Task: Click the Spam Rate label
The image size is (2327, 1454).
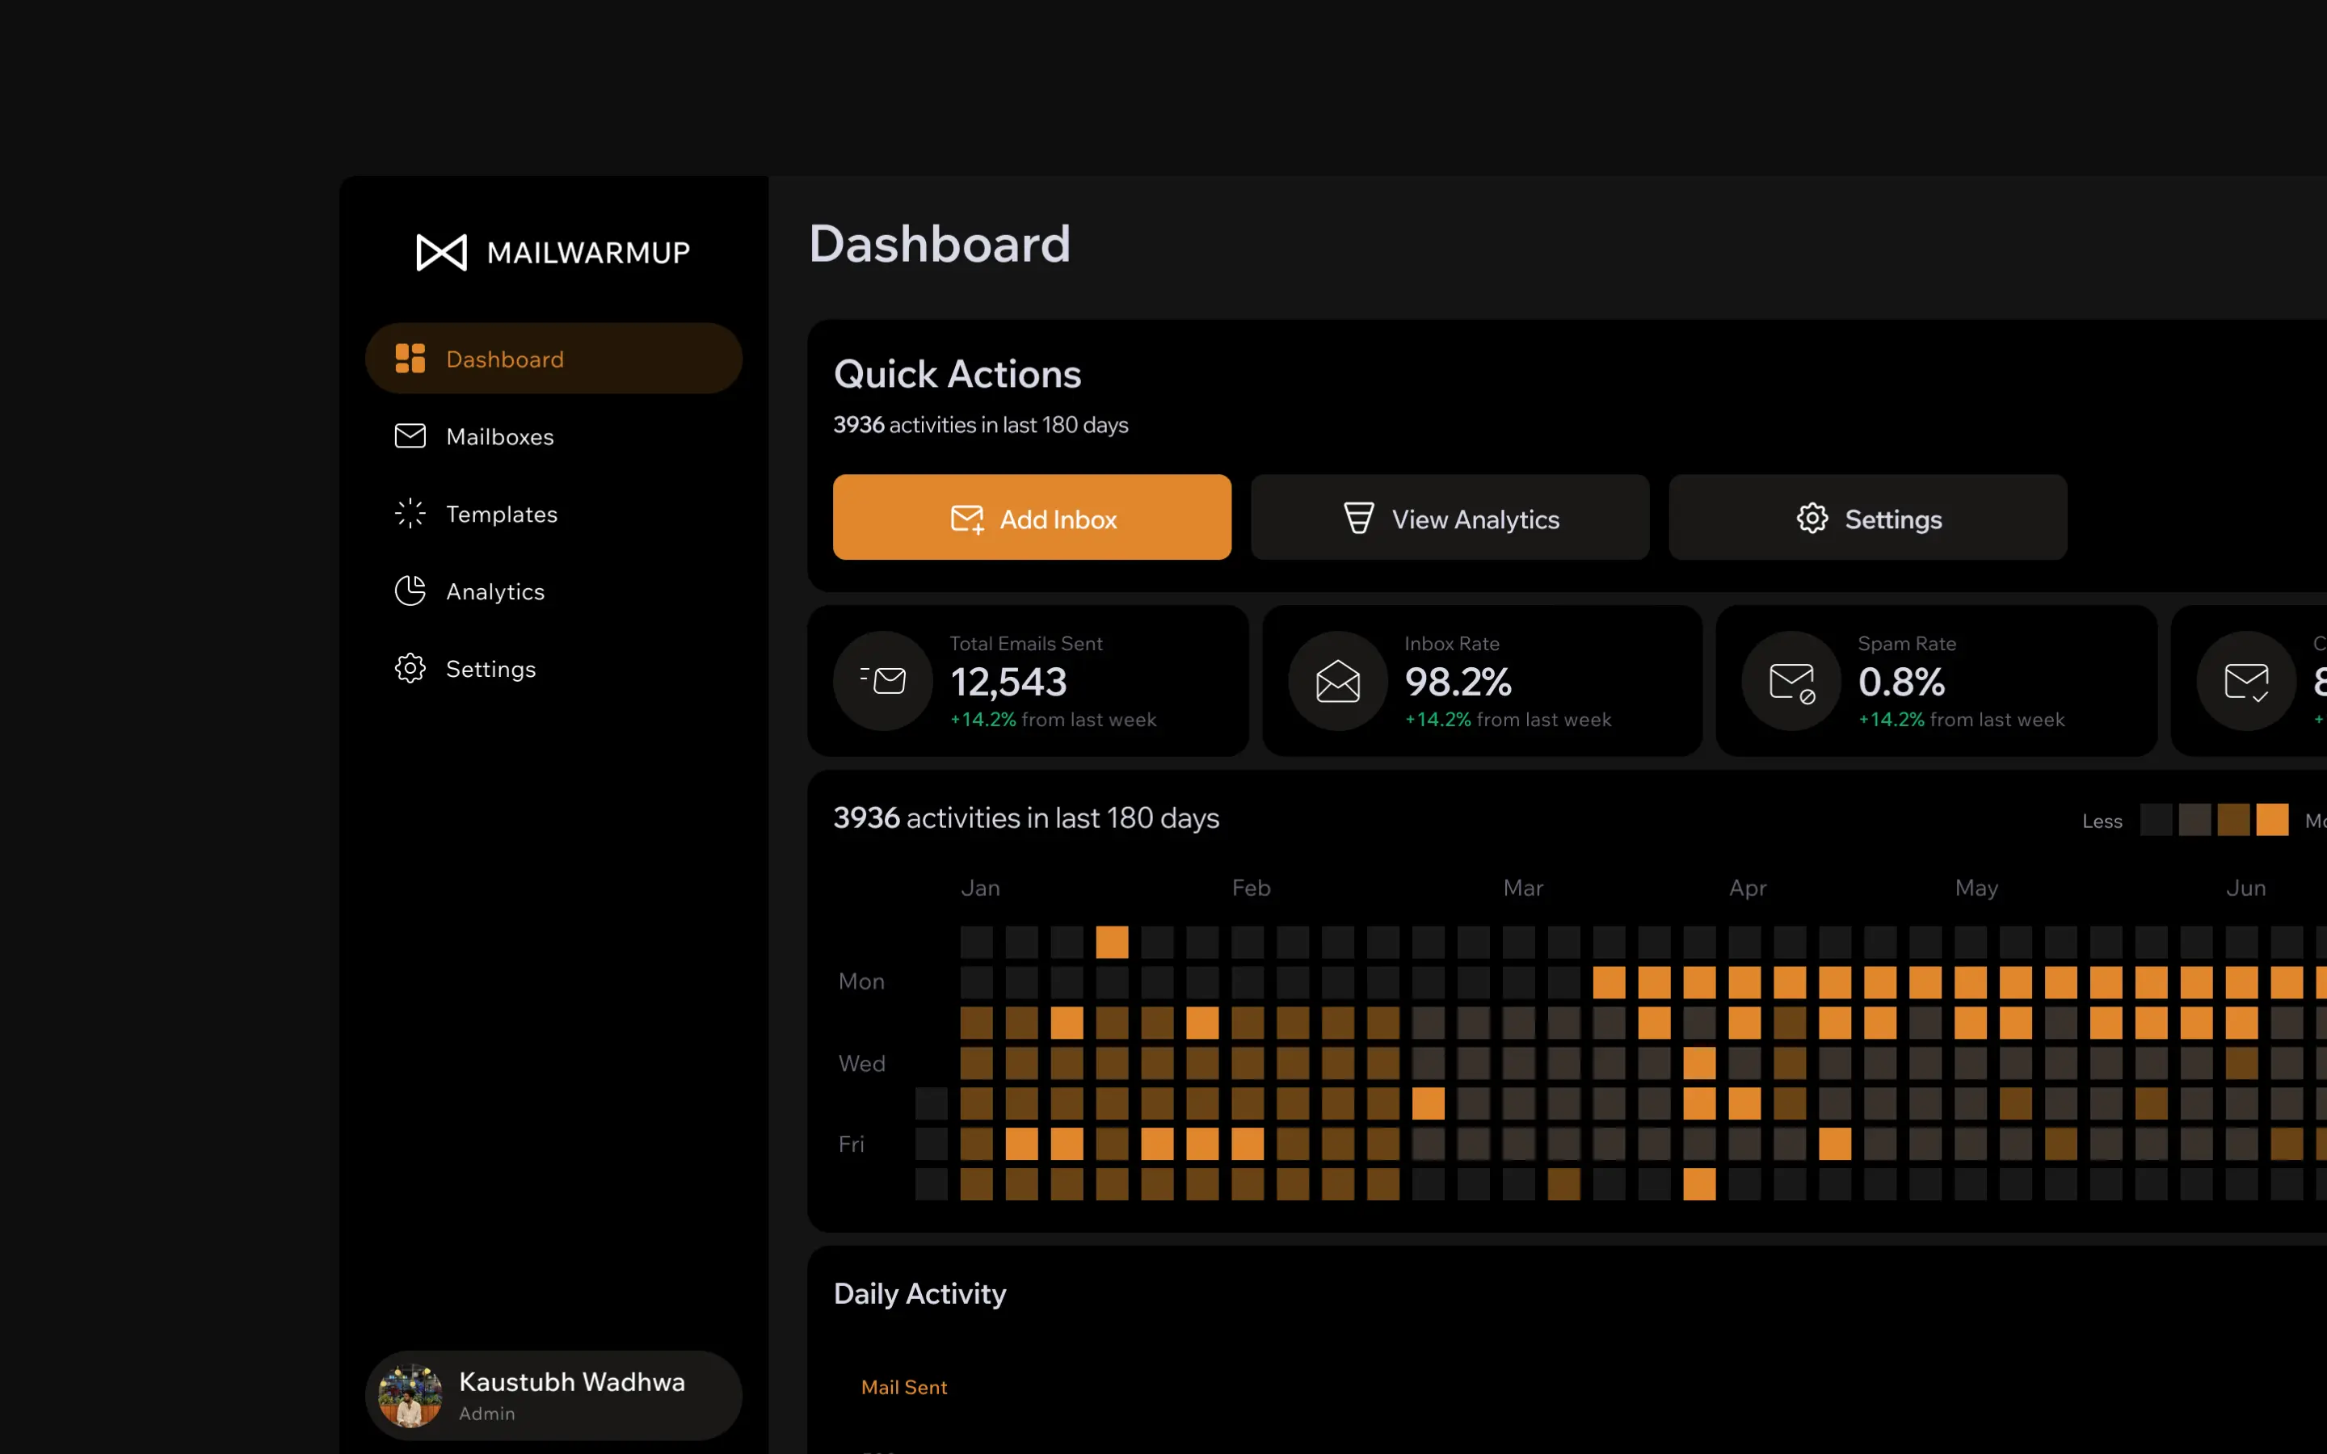Action: click(x=1907, y=643)
